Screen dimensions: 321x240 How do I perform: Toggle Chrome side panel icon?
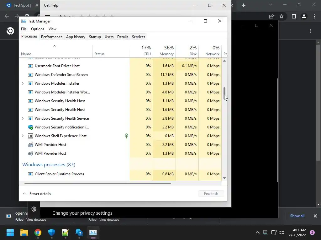(294, 16)
